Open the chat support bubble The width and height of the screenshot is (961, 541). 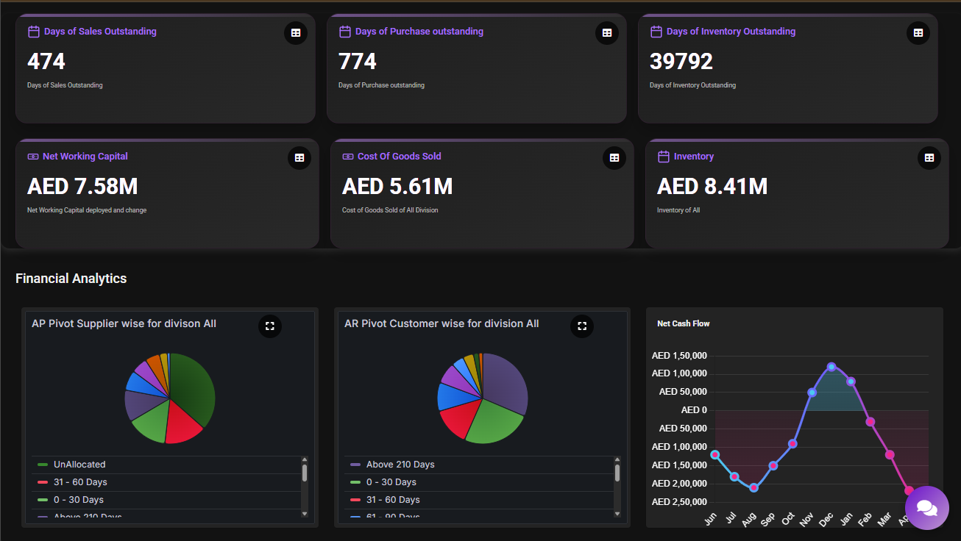pyautogui.click(x=927, y=508)
